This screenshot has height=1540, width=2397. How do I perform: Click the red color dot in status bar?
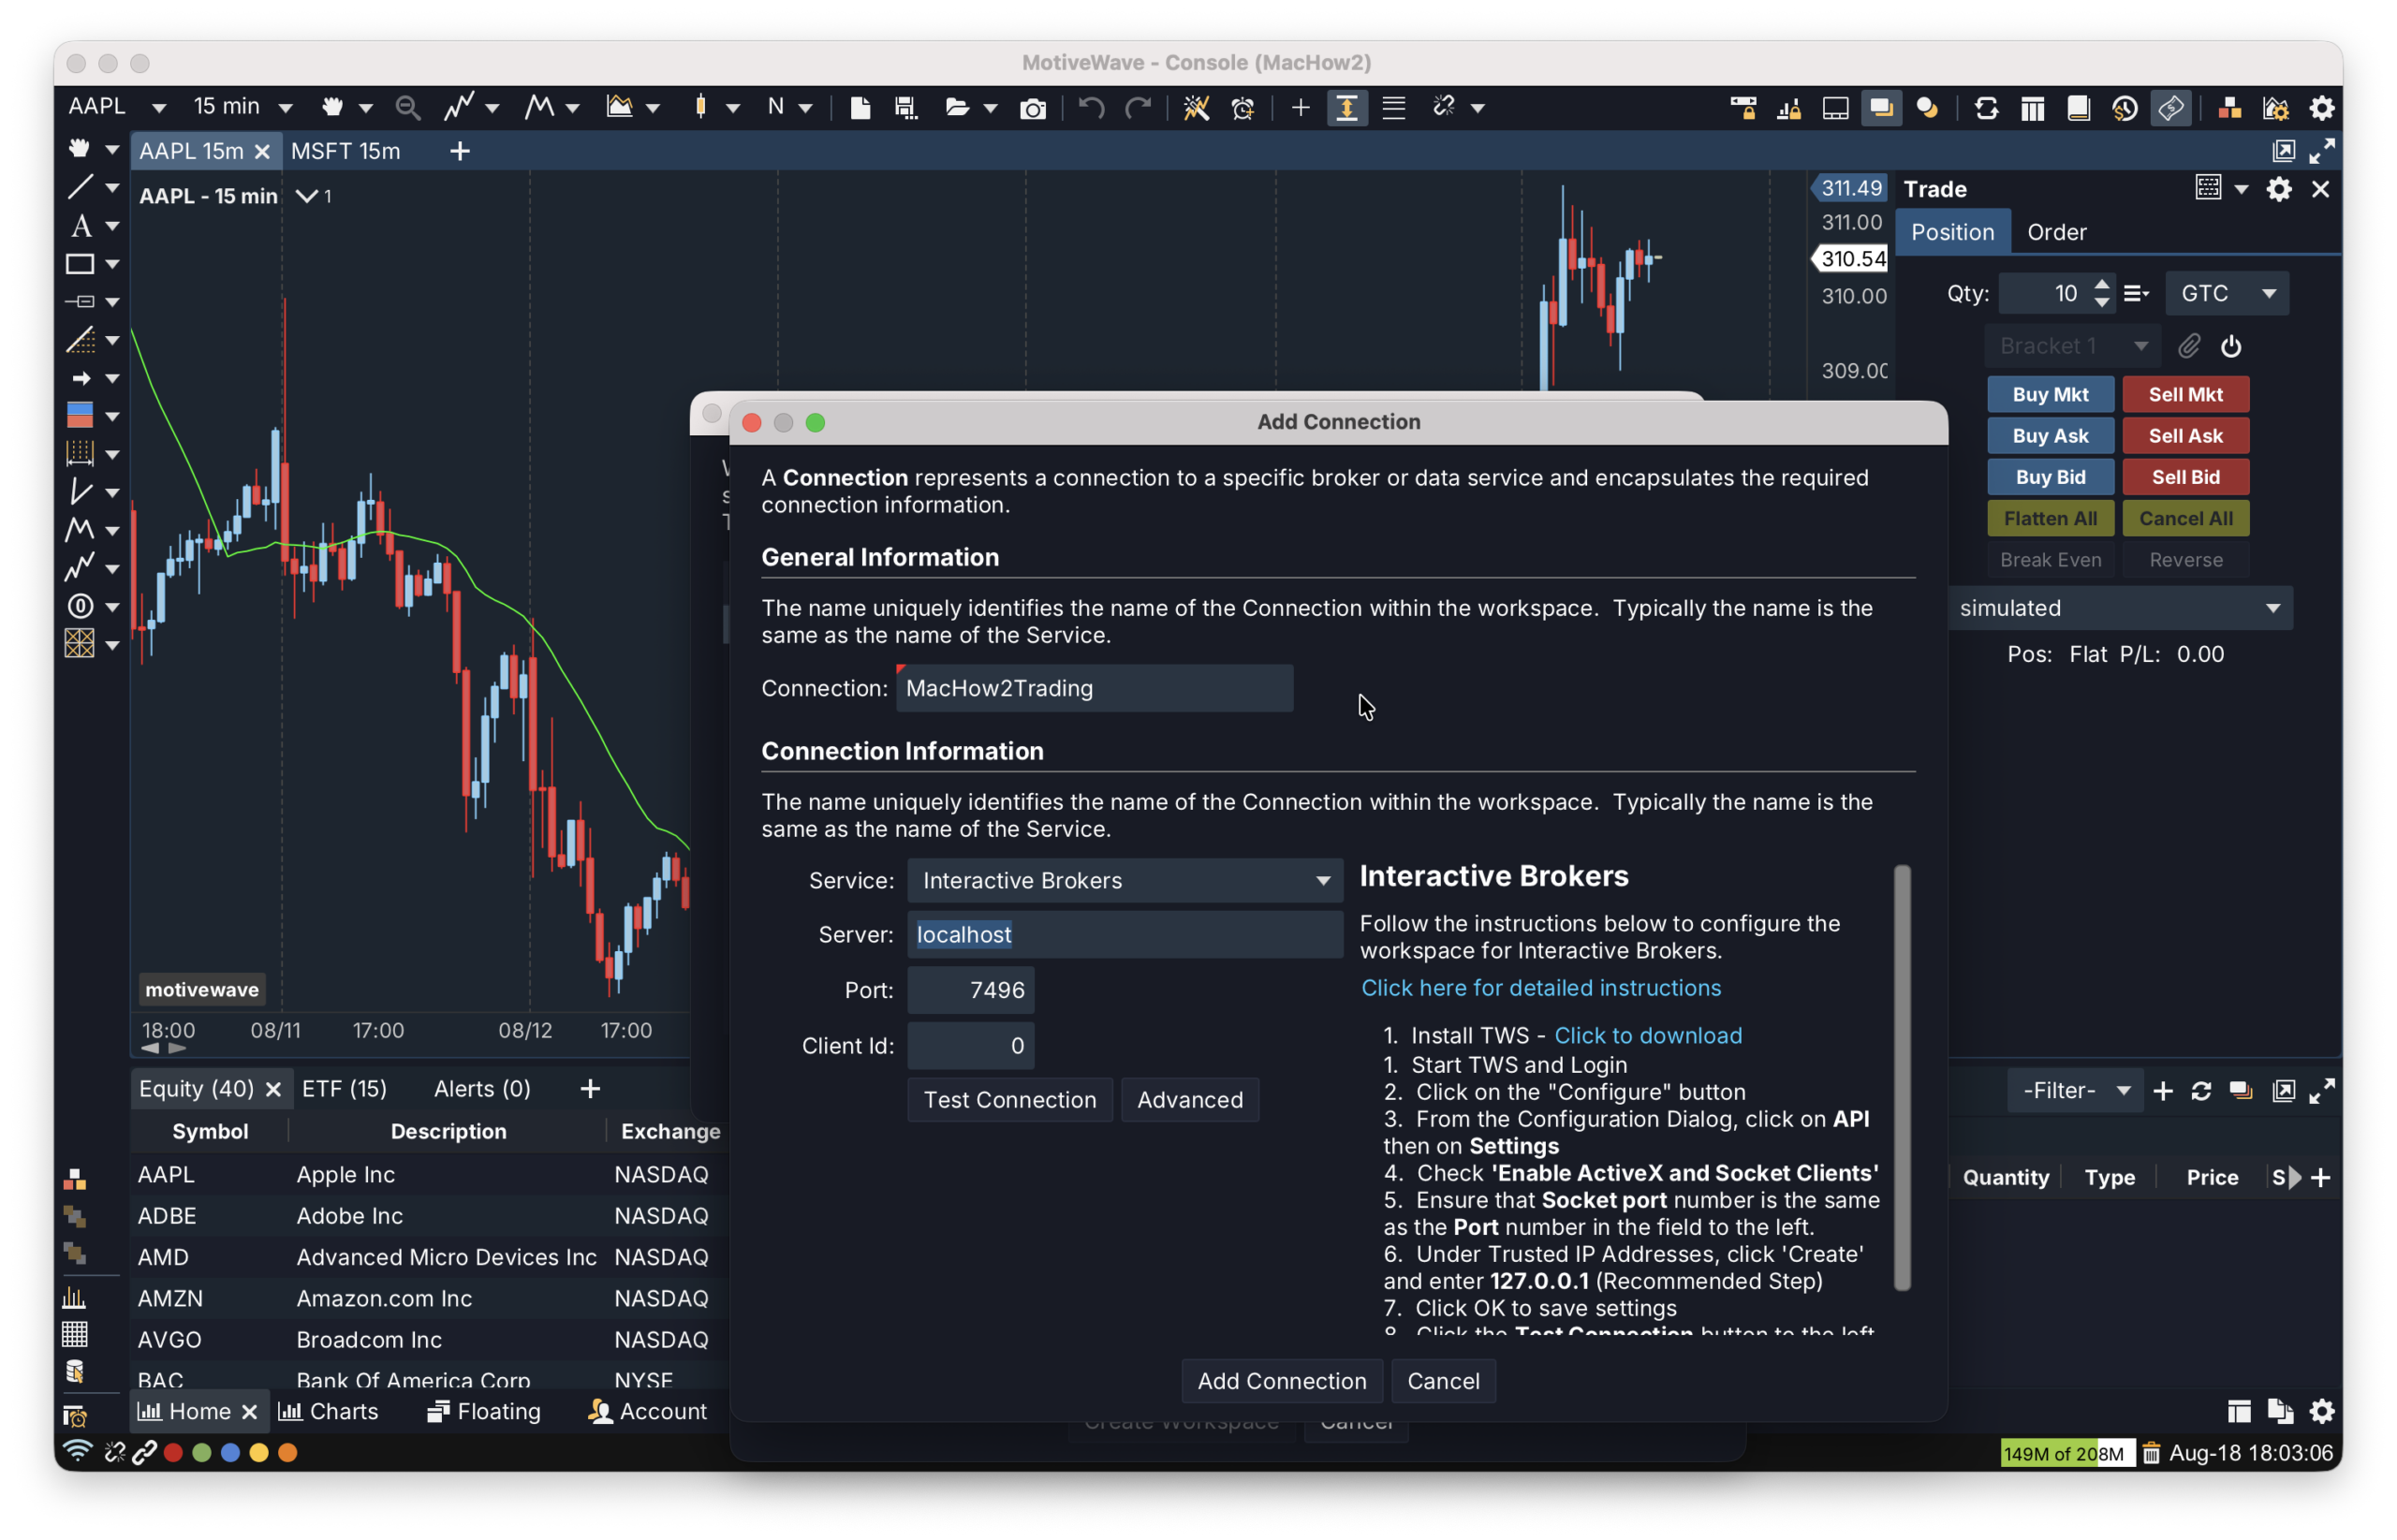coord(173,1452)
